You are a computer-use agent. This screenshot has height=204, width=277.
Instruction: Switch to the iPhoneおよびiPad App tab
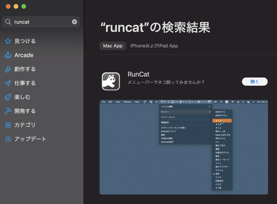click(x=154, y=46)
